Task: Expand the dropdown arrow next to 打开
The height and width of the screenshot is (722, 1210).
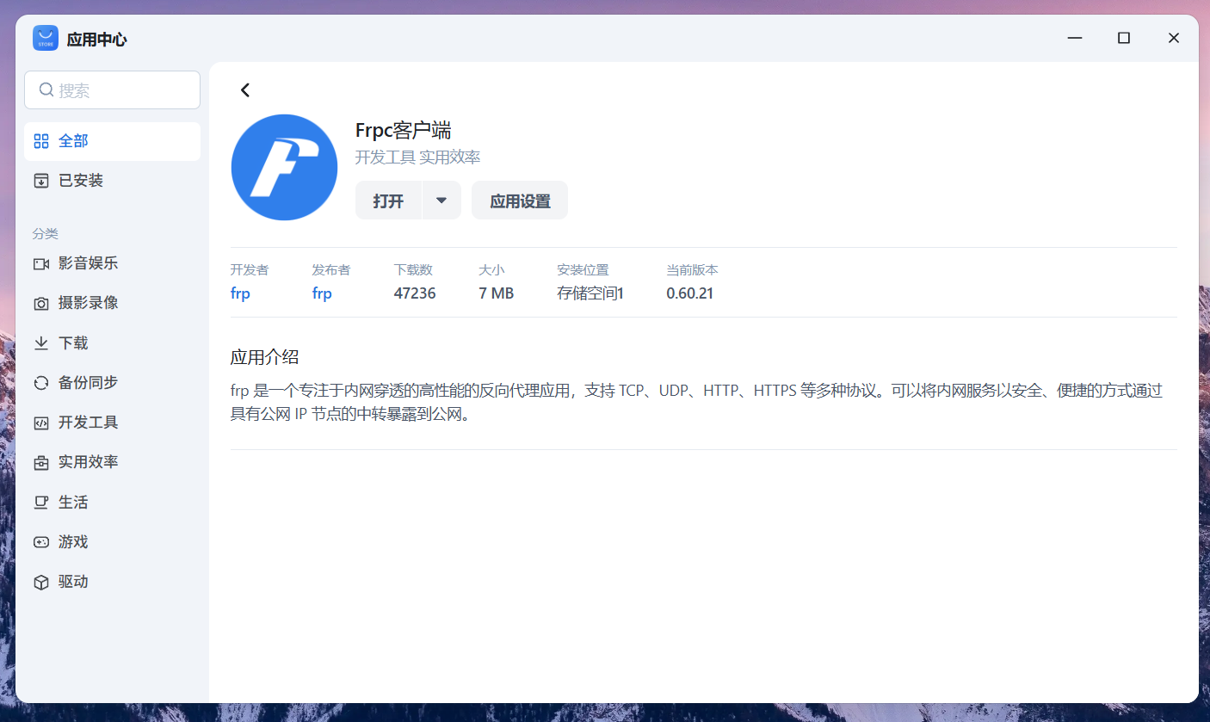Action: tap(441, 201)
